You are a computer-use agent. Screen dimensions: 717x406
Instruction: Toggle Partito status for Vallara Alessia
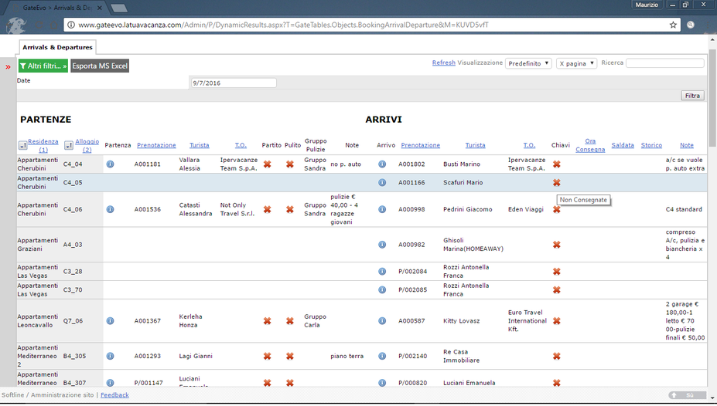coord(267,164)
